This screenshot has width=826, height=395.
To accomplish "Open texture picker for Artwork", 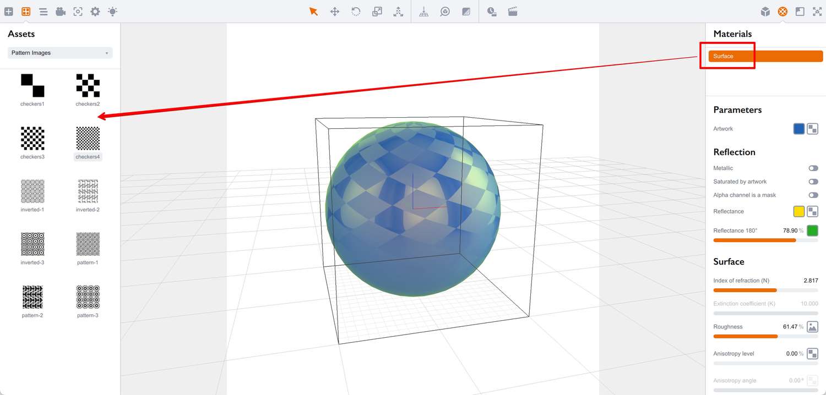I will click(x=813, y=129).
